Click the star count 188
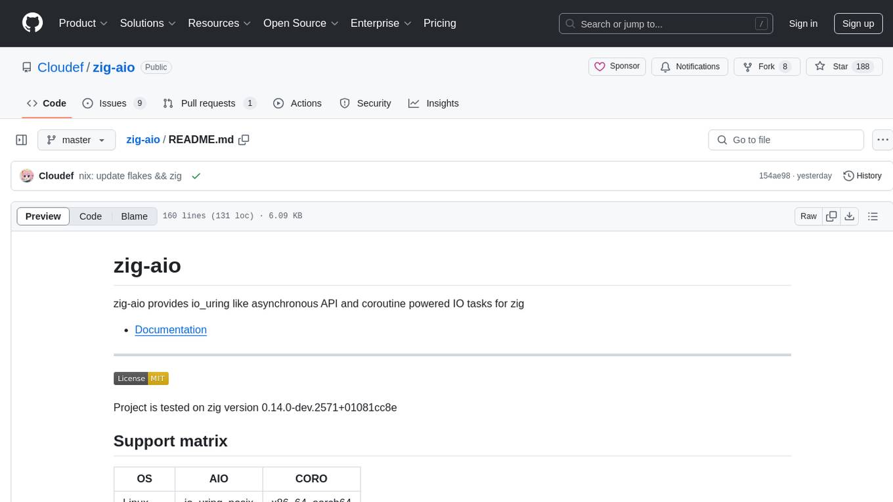This screenshot has width=893, height=502. coord(863,66)
